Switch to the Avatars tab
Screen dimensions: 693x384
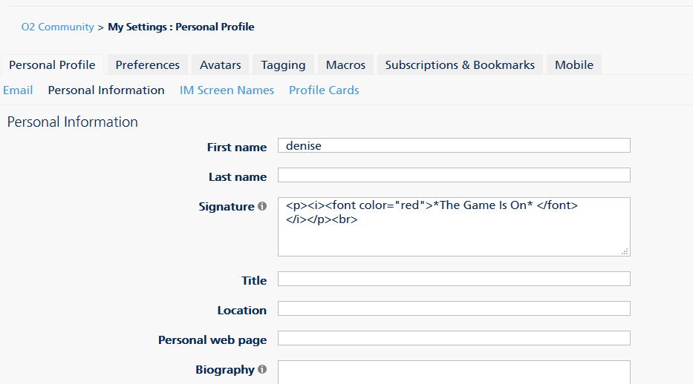(220, 64)
